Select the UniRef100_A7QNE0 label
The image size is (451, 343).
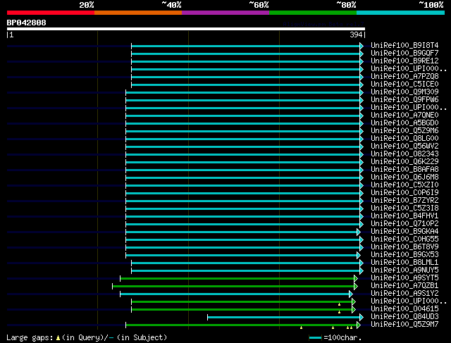click(x=404, y=116)
